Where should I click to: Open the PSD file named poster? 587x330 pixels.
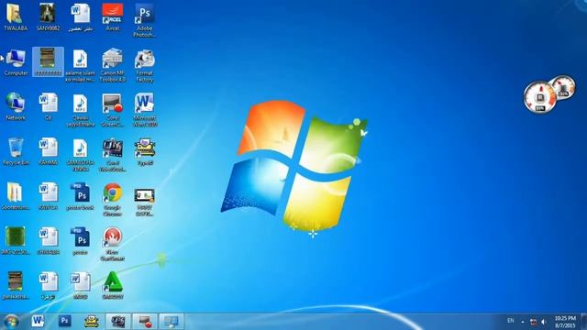click(x=80, y=241)
